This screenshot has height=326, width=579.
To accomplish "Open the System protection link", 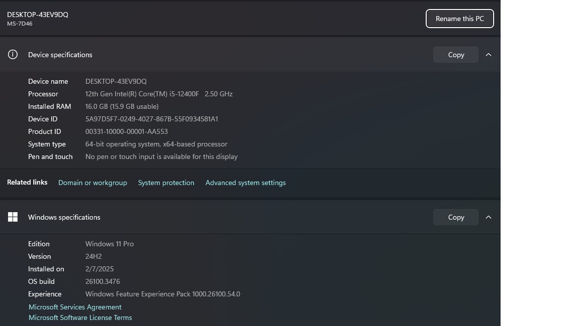I will [x=166, y=183].
